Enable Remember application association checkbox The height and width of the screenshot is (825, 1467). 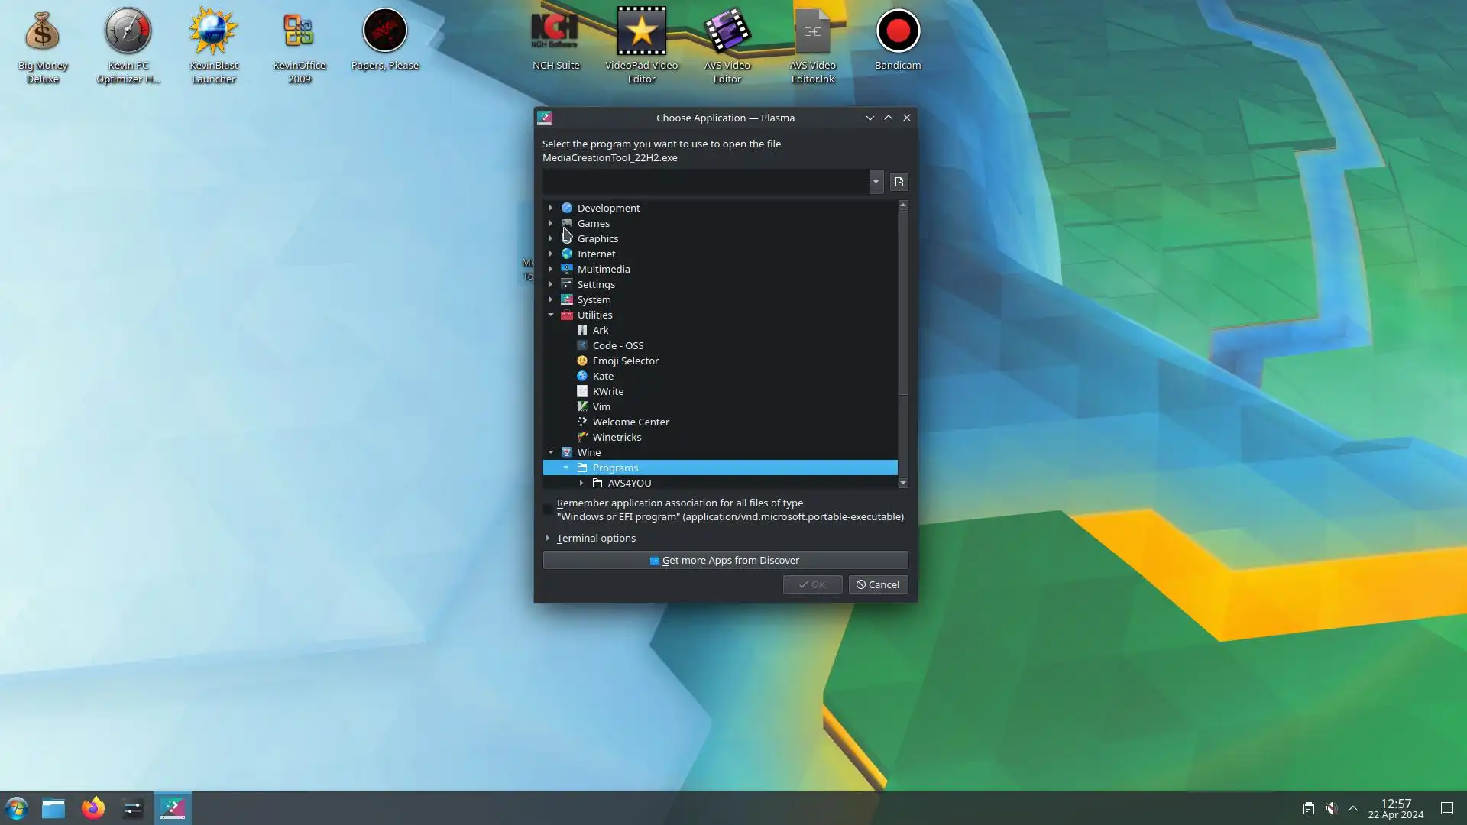548,510
